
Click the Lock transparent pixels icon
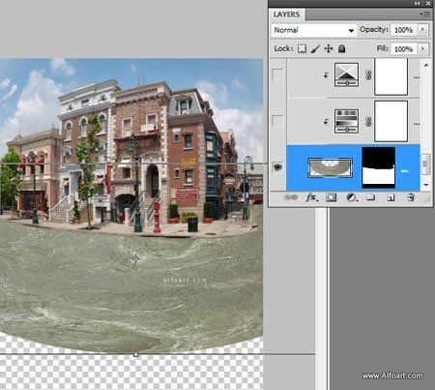point(302,48)
